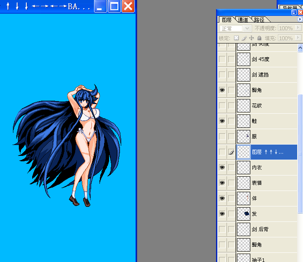Image resolution: width=303 pixels, height=262 pixels.
Task: Click paintbrush indicator on selected 图层 layer
Action: [x=232, y=152]
